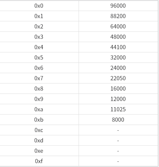The image size is (159, 167).
Task: Click the 0xc index cell
Action: (x=39, y=130)
